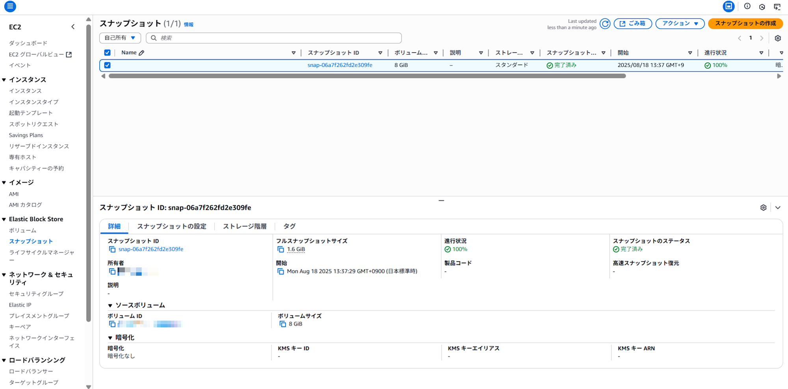Open snapshot ID link in detail tab
Screen dimensions: 788x389
(151, 249)
